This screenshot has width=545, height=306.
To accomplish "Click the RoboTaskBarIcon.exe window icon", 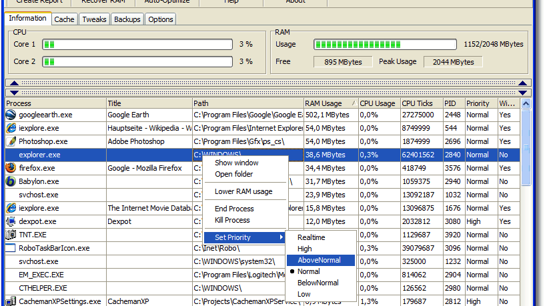I will 11,248.
